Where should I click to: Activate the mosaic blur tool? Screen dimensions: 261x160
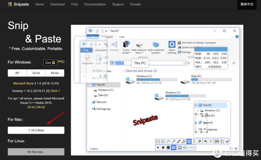click(x=189, y=142)
